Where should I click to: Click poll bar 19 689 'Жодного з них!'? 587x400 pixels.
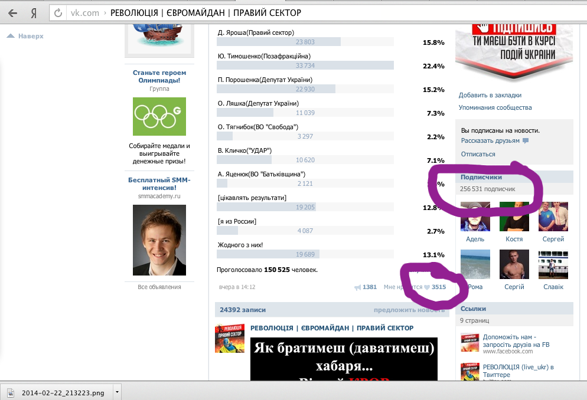pyautogui.click(x=305, y=254)
